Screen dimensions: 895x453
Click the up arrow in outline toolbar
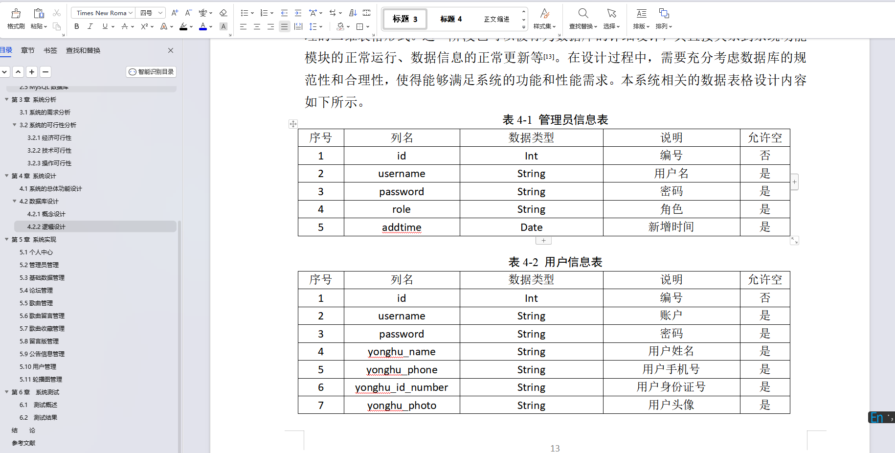tap(18, 72)
